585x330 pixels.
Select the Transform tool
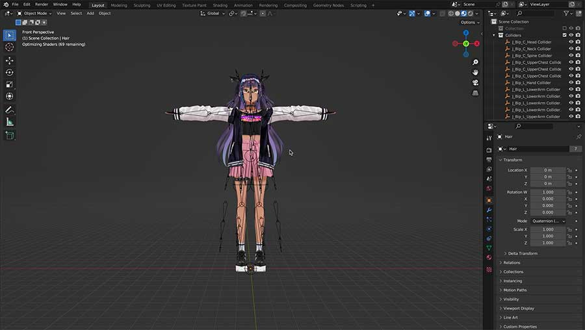point(10,96)
